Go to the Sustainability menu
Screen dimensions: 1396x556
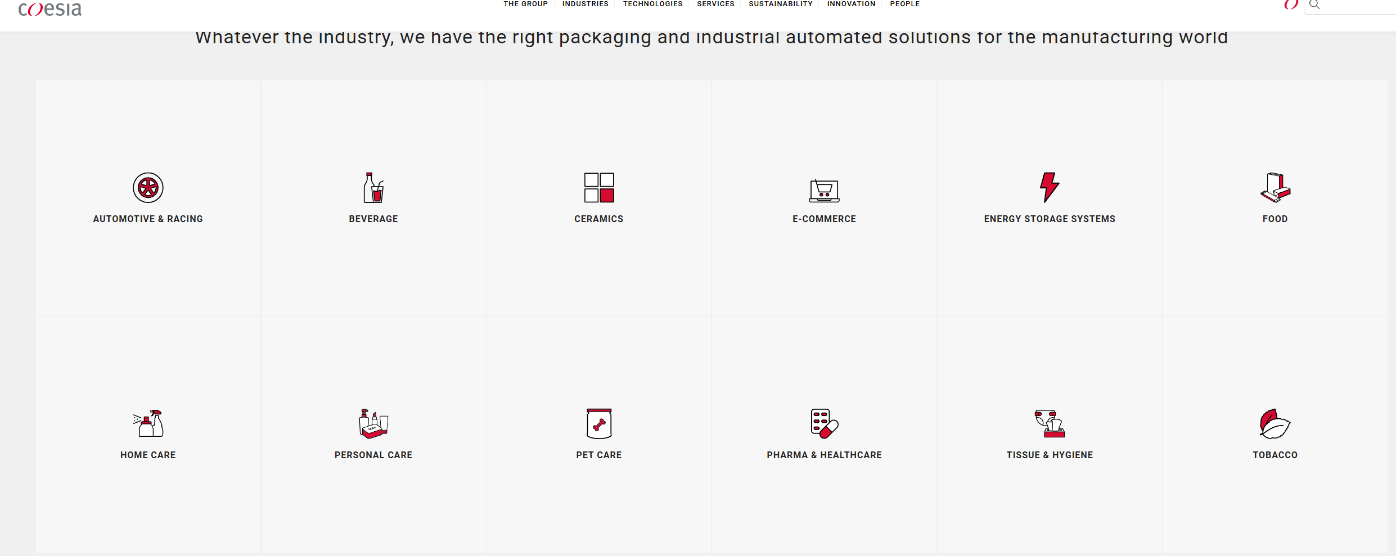point(780,4)
